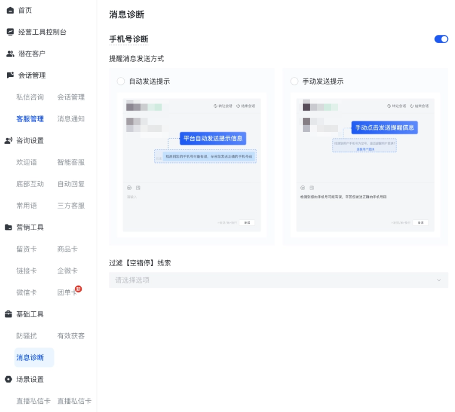Open the 过滤空错停线索 dropdown
The image size is (455, 412).
(278, 280)
